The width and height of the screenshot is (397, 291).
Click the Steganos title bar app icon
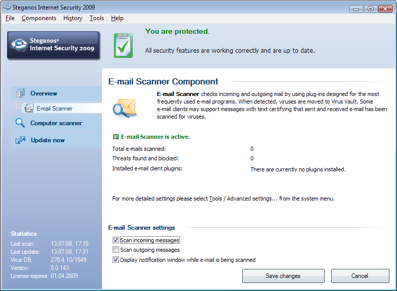pos(7,8)
